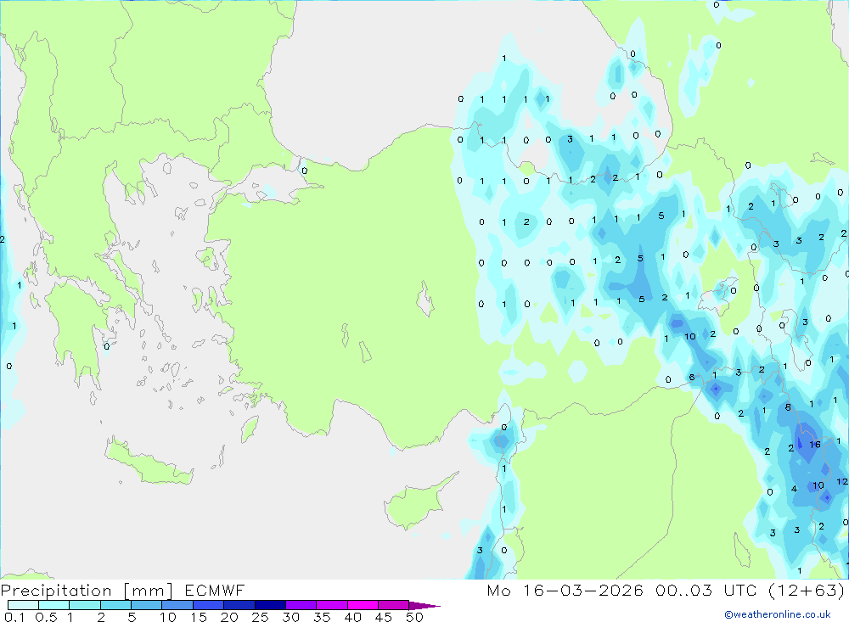This screenshot has width=849, height=622.
Task: Click the '4' precipitation value on the map
Action: click(x=794, y=489)
